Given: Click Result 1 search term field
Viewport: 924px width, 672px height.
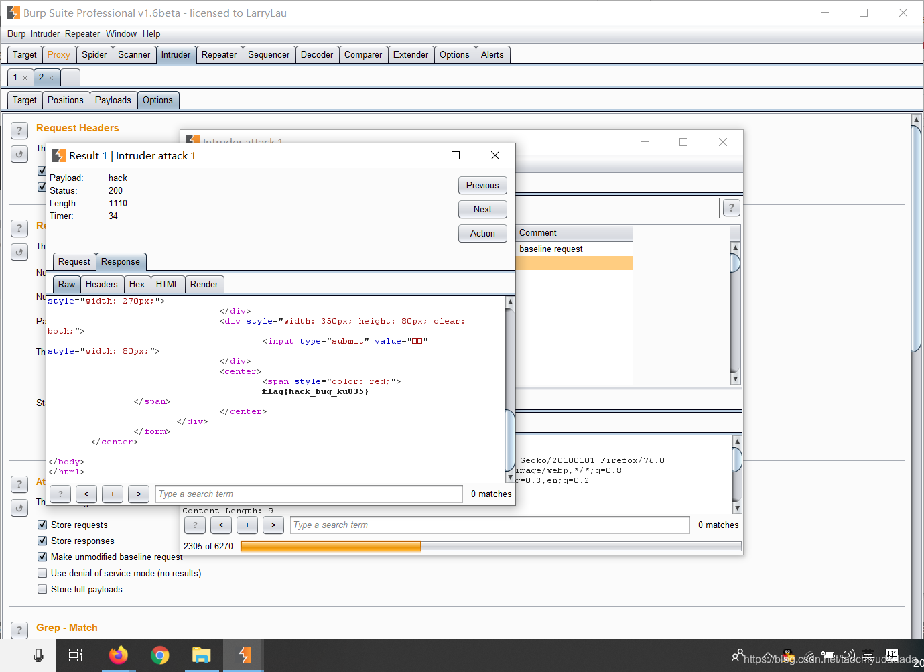Looking at the screenshot, I should 309,494.
